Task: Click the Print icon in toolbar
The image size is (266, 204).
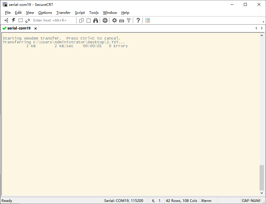Action: (x=105, y=20)
